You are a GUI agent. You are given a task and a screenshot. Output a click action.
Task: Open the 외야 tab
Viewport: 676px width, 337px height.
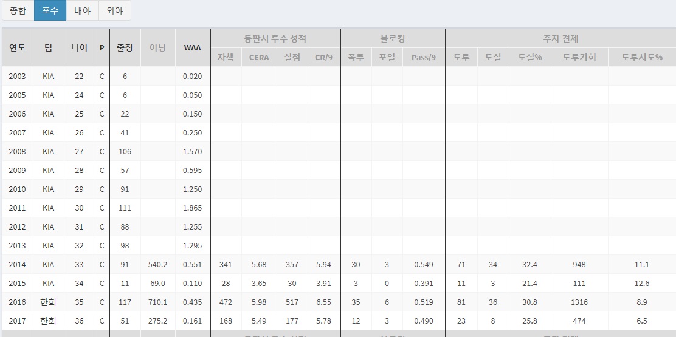click(x=114, y=10)
